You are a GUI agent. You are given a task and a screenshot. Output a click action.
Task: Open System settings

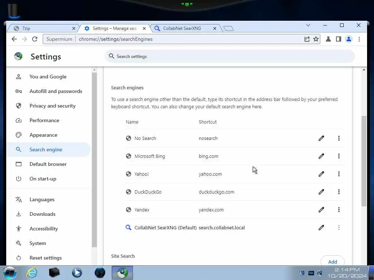pyautogui.click(x=48, y=243)
